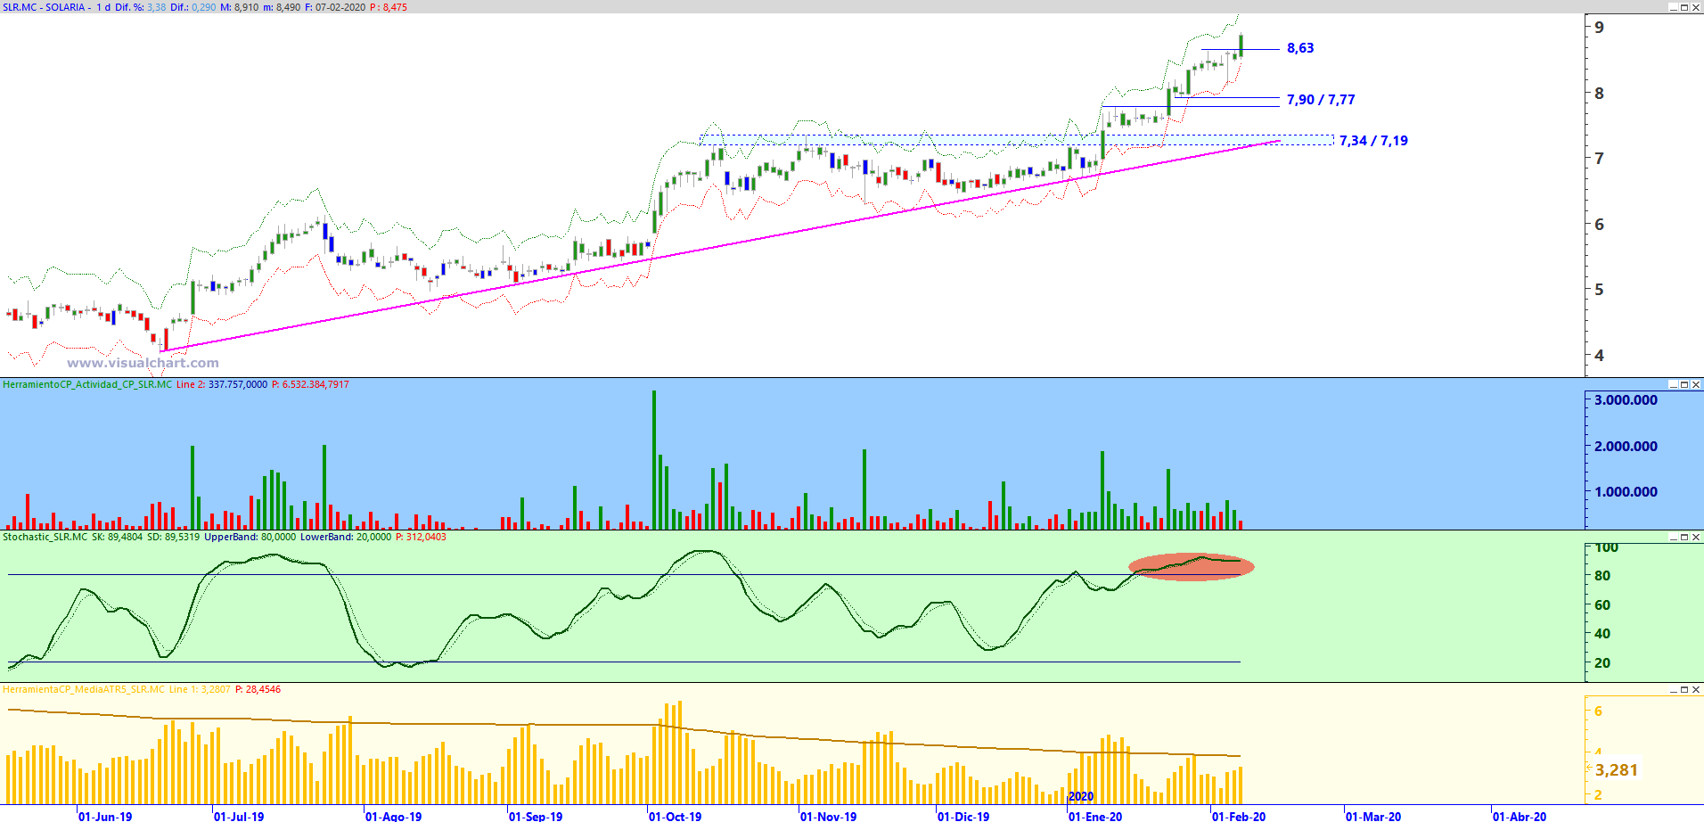The image size is (1704, 822).
Task: Click the 01-Mar-20 date axis label
Action: (x=1373, y=816)
